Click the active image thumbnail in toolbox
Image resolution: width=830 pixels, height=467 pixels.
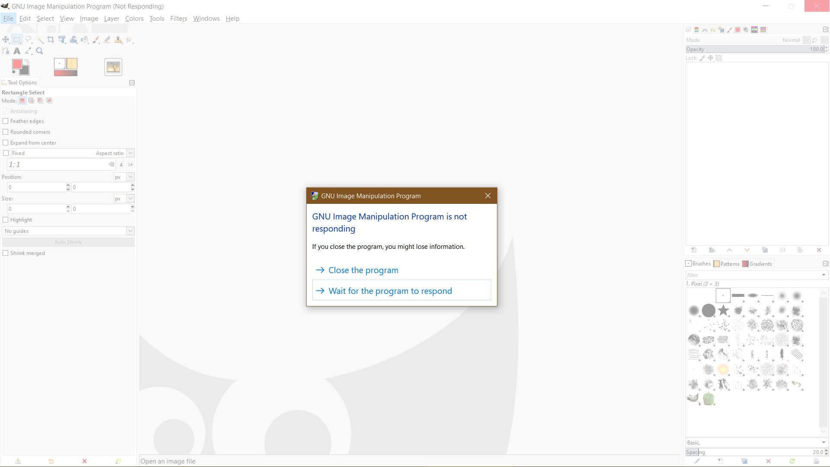pyautogui.click(x=113, y=67)
